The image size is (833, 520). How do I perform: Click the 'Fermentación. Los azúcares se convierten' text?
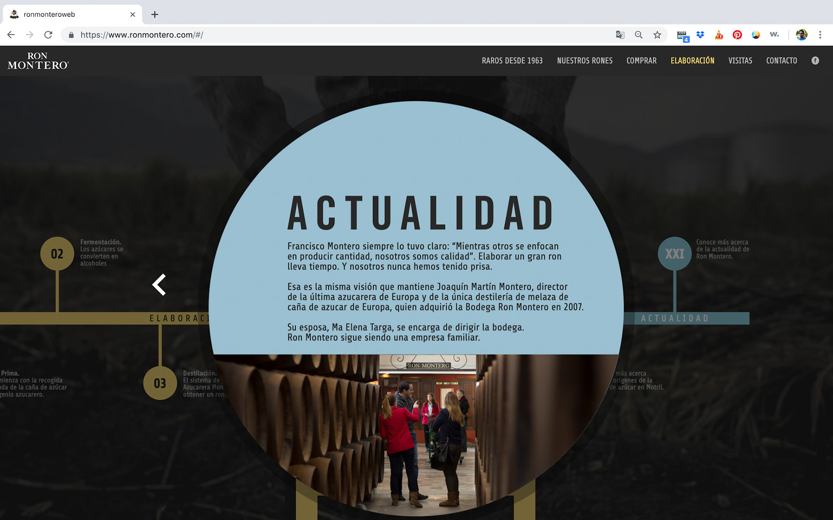coord(102,252)
